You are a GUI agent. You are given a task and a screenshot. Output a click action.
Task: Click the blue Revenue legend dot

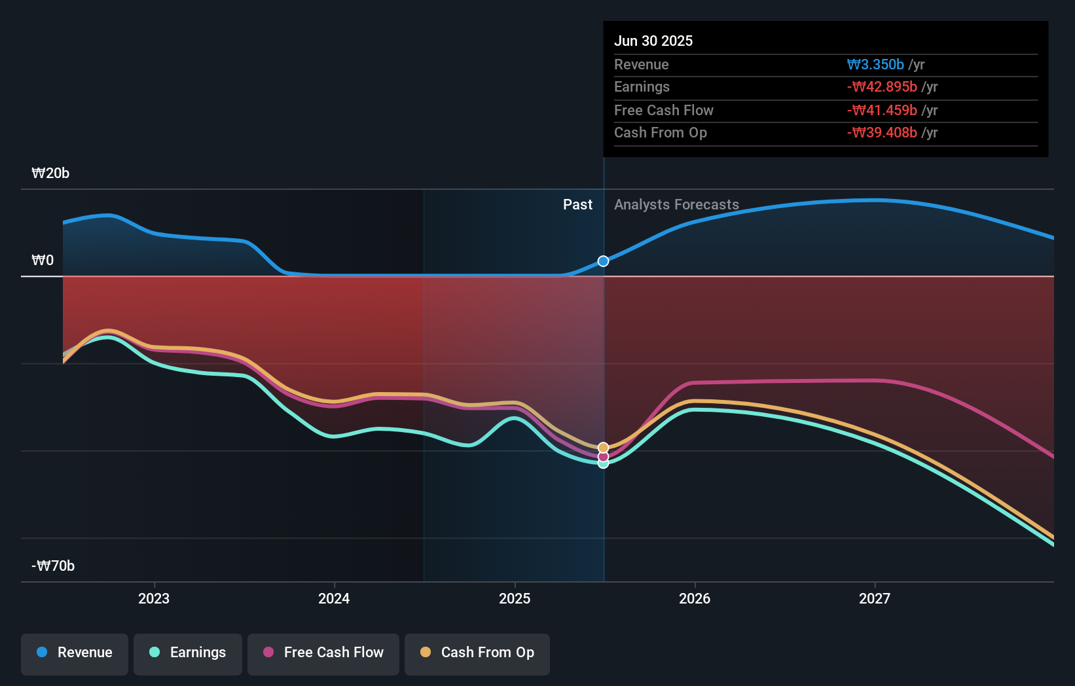point(43,653)
